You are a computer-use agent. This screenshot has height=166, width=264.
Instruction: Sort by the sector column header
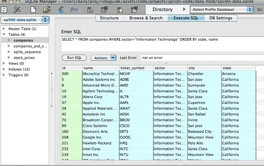tap(170, 68)
